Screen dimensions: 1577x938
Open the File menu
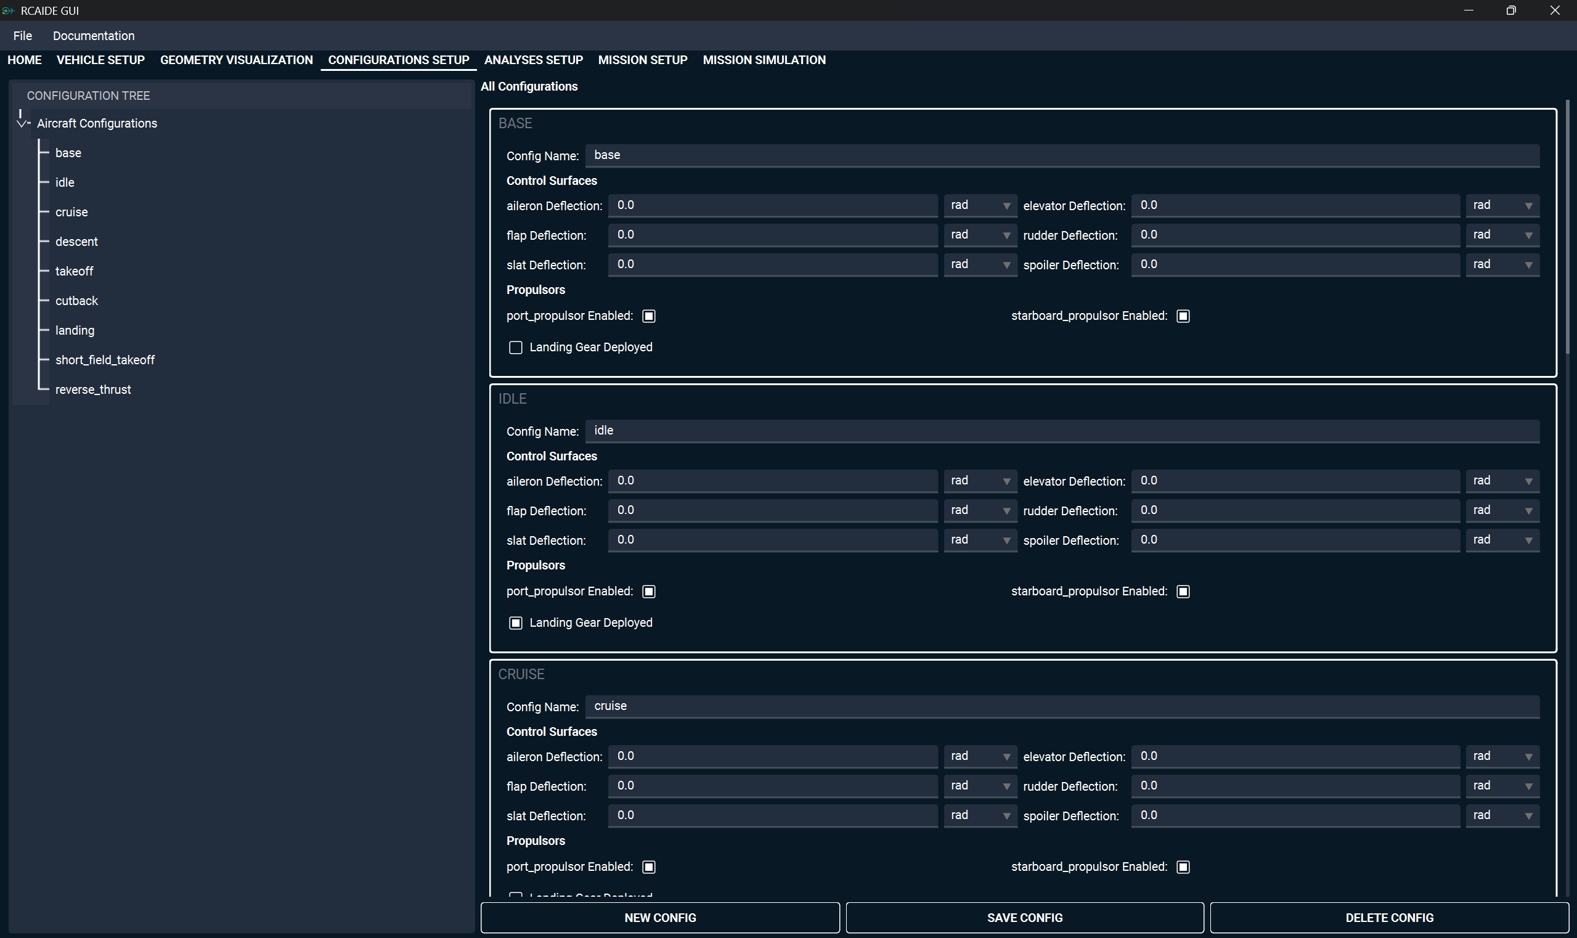pyautogui.click(x=23, y=36)
